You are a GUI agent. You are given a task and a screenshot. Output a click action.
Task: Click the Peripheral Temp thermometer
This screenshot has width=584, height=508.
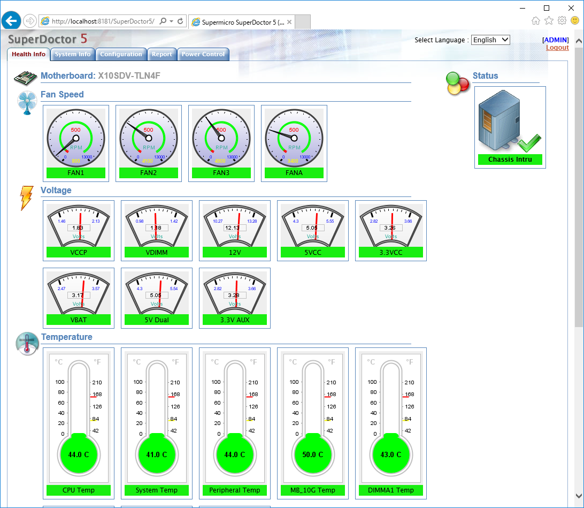(x=235, y=418)
